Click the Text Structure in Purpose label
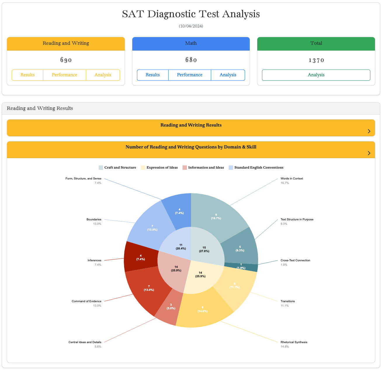This screenshot has width=382, height=370. [297, 219]
